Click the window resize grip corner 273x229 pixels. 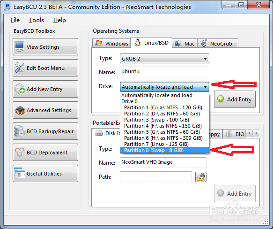click(266, 221)
